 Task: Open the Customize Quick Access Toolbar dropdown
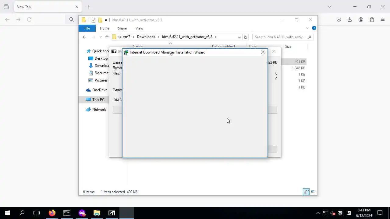106,20
